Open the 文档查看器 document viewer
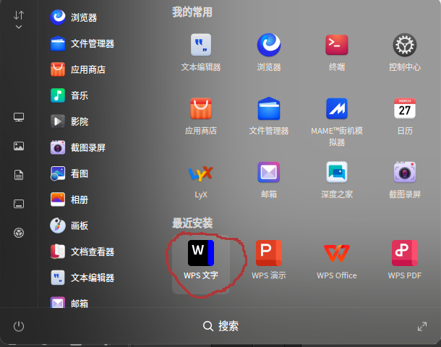Image resolution: width=441 pixels, height=347 pixels. tap(82, 252)
